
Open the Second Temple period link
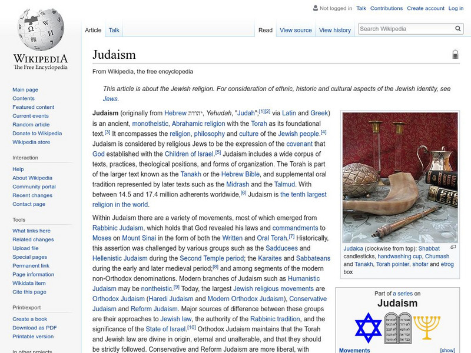(212, 258)
